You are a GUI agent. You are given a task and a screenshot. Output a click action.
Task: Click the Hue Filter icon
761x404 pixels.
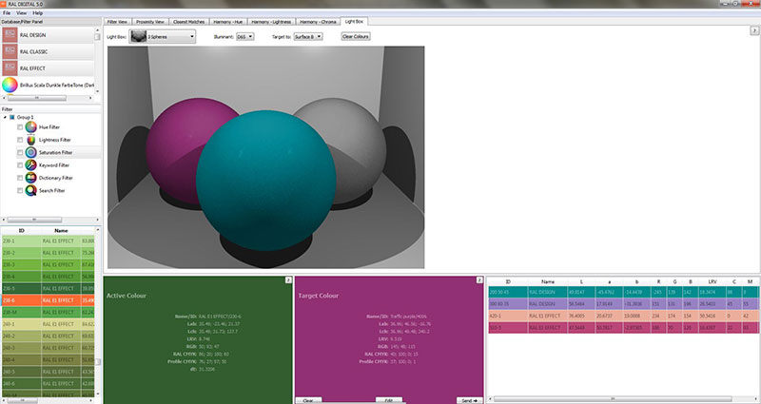pyautogui.click(x=31, y=127)
